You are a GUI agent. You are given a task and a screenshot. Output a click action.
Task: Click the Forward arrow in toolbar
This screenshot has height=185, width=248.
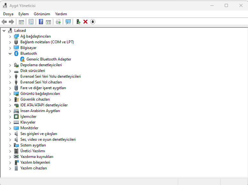pos(11,22)
